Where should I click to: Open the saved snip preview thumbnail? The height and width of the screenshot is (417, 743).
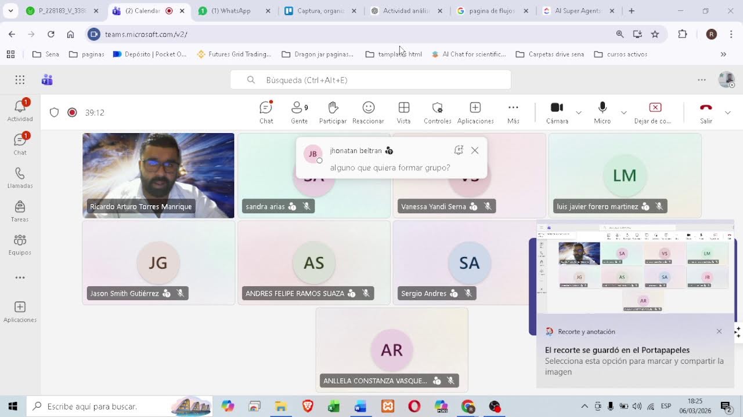(635, 268)
